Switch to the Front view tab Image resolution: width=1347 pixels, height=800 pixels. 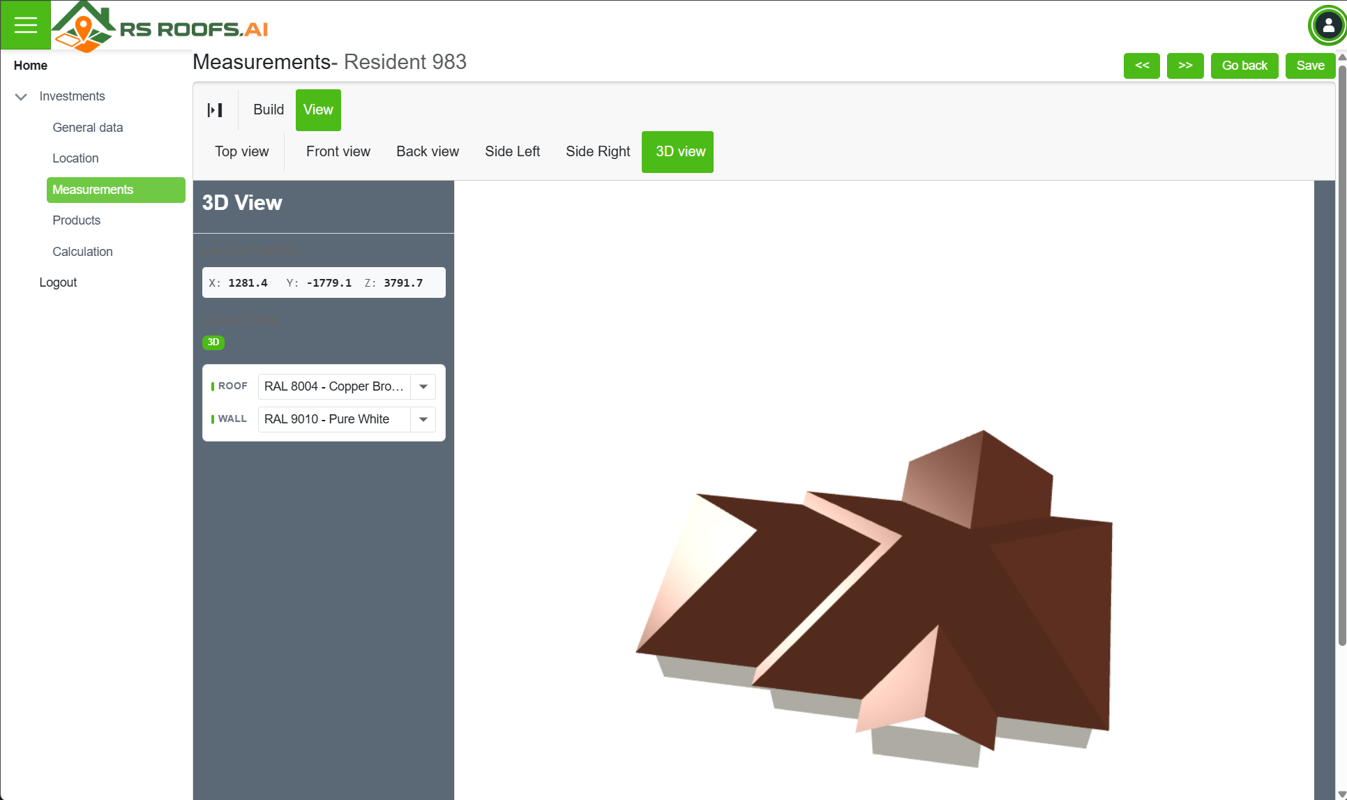[338, 151]
